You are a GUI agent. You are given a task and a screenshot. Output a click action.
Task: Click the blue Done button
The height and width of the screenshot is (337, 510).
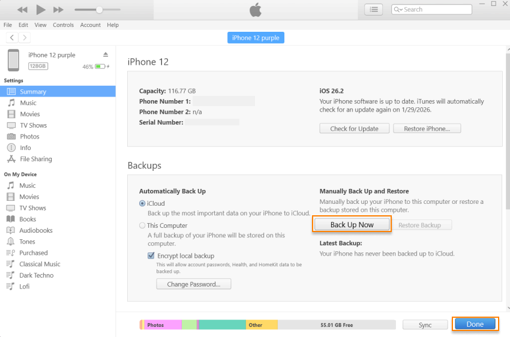click(475, 324)
